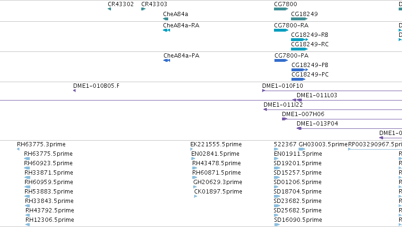
Task: Select the SD19201.5prime EST label
Action: [x=298, y=163]
